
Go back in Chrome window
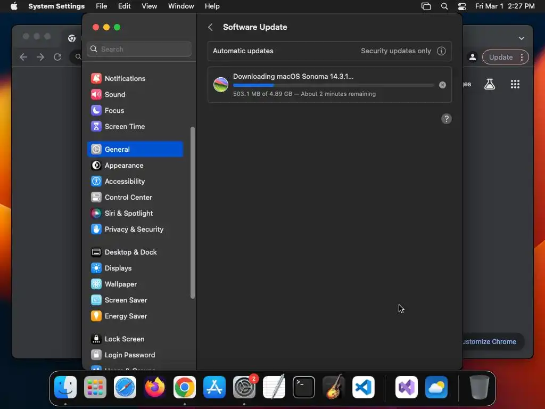pyautogui.click(x=23, y=57)
